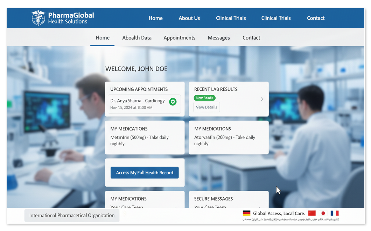
Task: Click International Pharmacetical Organization button
Action: 72,216
